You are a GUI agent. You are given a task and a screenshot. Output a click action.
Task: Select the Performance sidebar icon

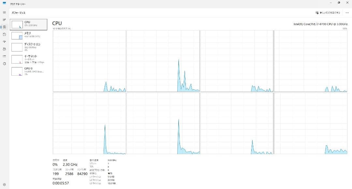pyautogui.click(x=4, y=27)
